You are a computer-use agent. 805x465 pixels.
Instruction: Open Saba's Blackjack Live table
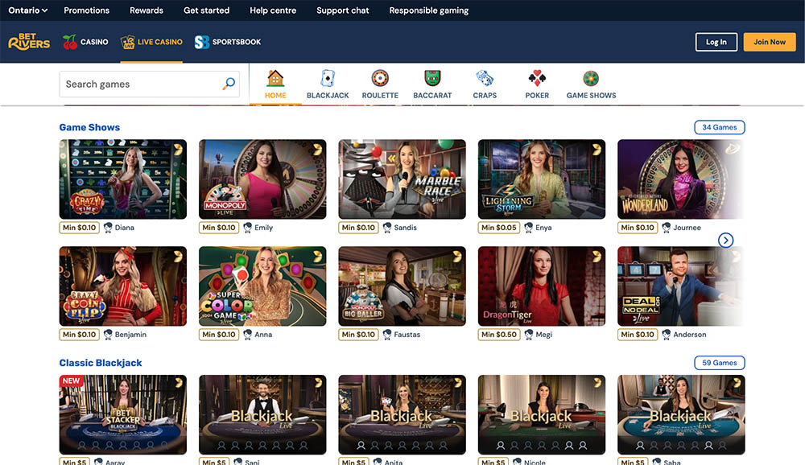(681, 414)
